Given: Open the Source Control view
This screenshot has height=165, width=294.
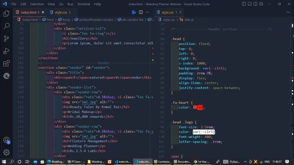Looking at the screenshot, I should [6, 38].
